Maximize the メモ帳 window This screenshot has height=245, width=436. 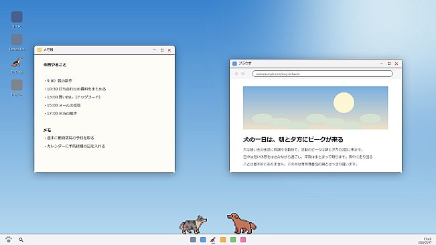tap(162, 50)
